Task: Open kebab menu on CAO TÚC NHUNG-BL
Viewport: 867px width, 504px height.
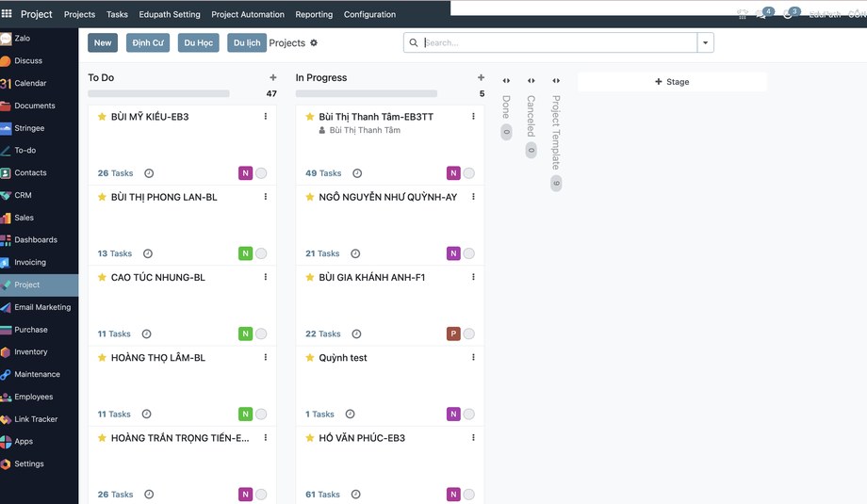Action: 266,277
